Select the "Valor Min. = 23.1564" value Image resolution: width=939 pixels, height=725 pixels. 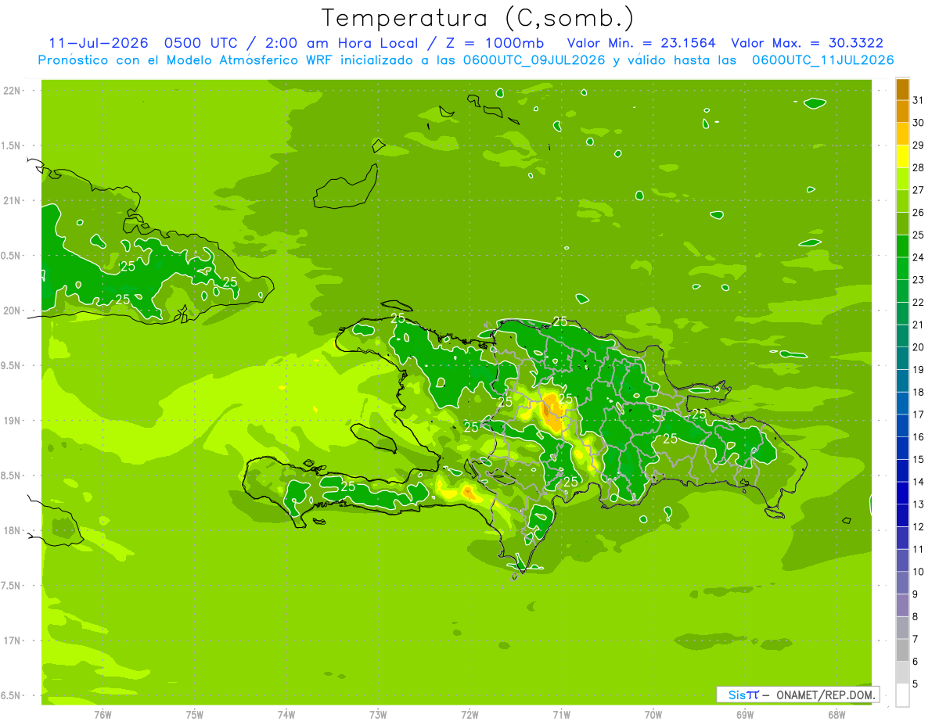[641, 43]
